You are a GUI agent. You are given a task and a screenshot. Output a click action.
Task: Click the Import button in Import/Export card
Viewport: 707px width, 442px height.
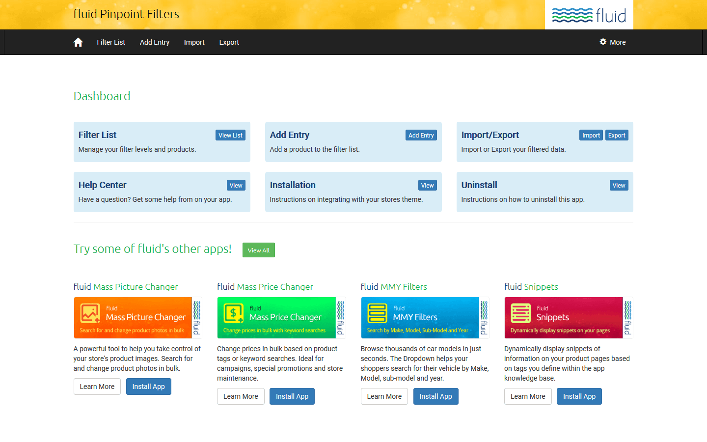click(591, 136)
